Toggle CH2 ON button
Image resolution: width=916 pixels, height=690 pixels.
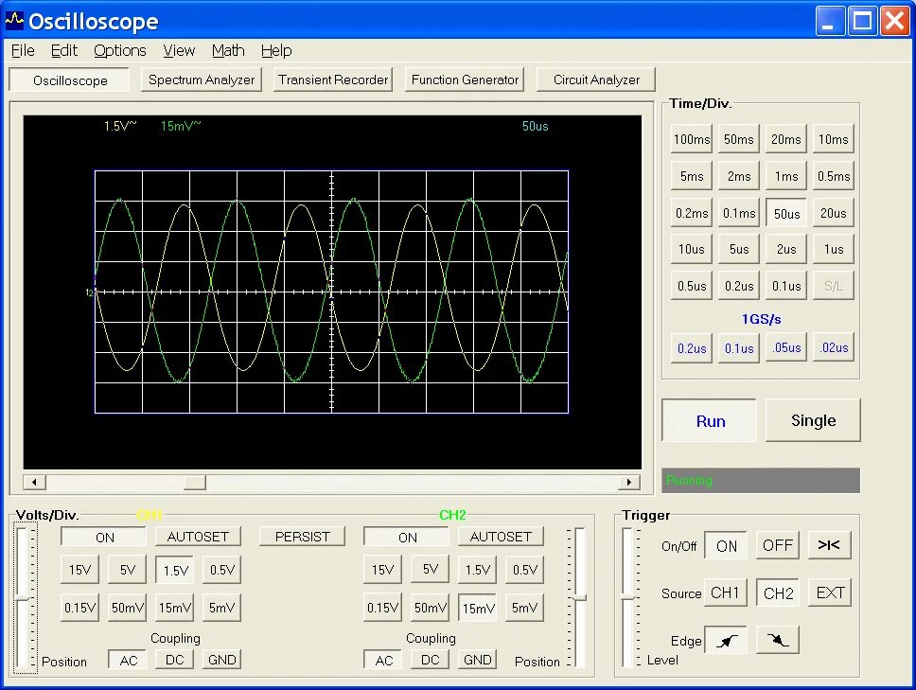pyautogui.click(x=407, y=537)
